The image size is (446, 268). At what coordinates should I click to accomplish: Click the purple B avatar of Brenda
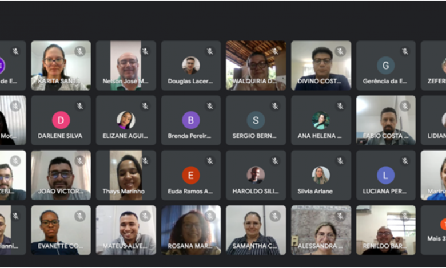[x=191, y=120]
